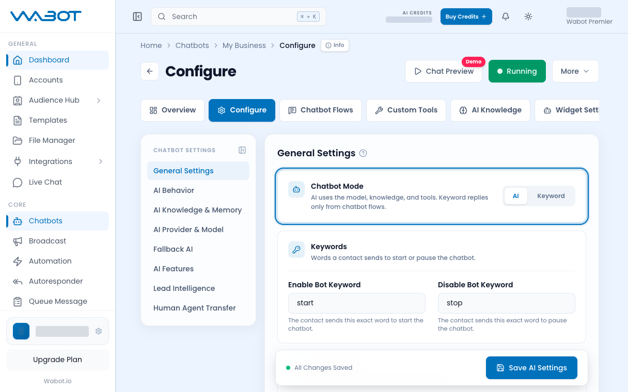This screenshot has width=628, height=392.
Task: Open the AI Knowledge tab
Action: pyautogui.click(x=490, y=110)
